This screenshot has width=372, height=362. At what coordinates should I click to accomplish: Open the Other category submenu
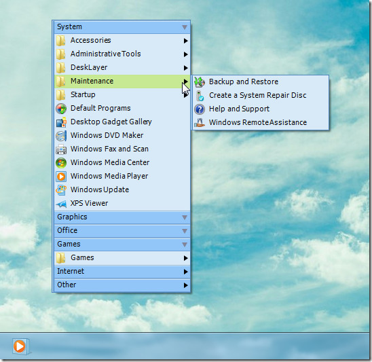click(122, 285)
